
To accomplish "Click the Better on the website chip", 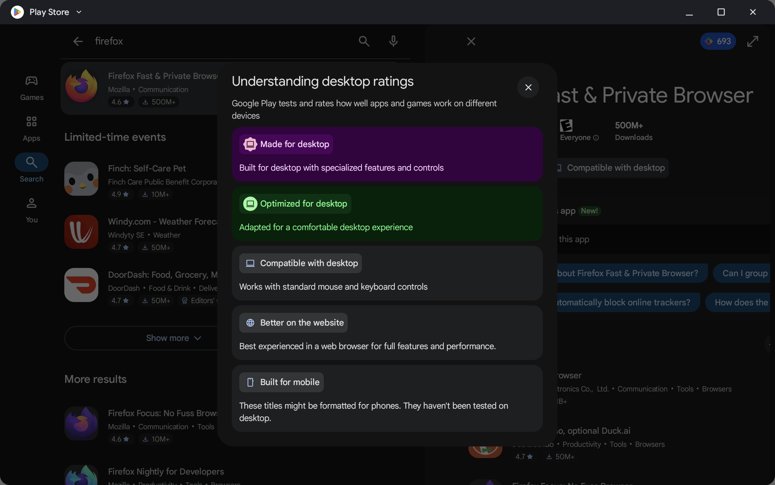I will tap(293, 323).
